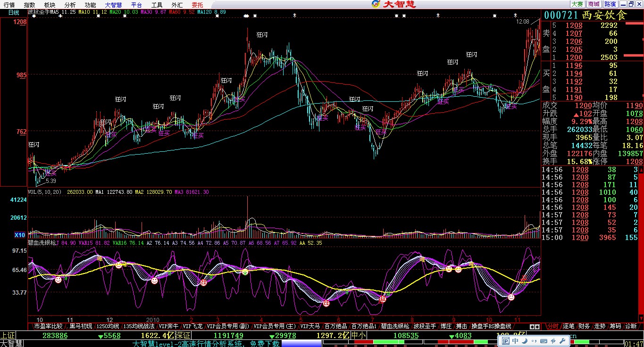Expand the 分析 menu
Viewport: 644px width, 347px height.
point(70,5)
